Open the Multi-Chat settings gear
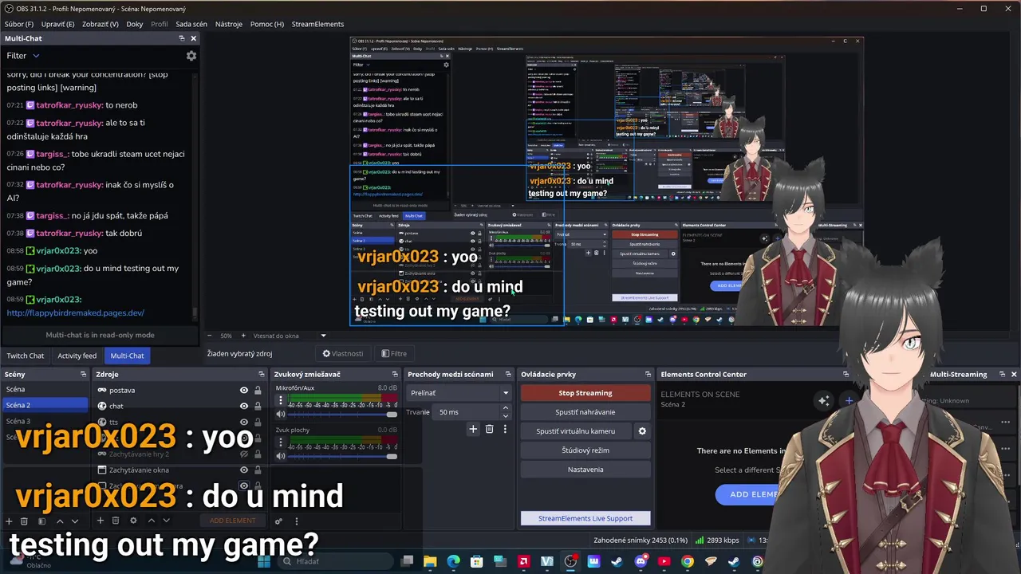Screen dimensions: 1021x574 tap(191, 56)
